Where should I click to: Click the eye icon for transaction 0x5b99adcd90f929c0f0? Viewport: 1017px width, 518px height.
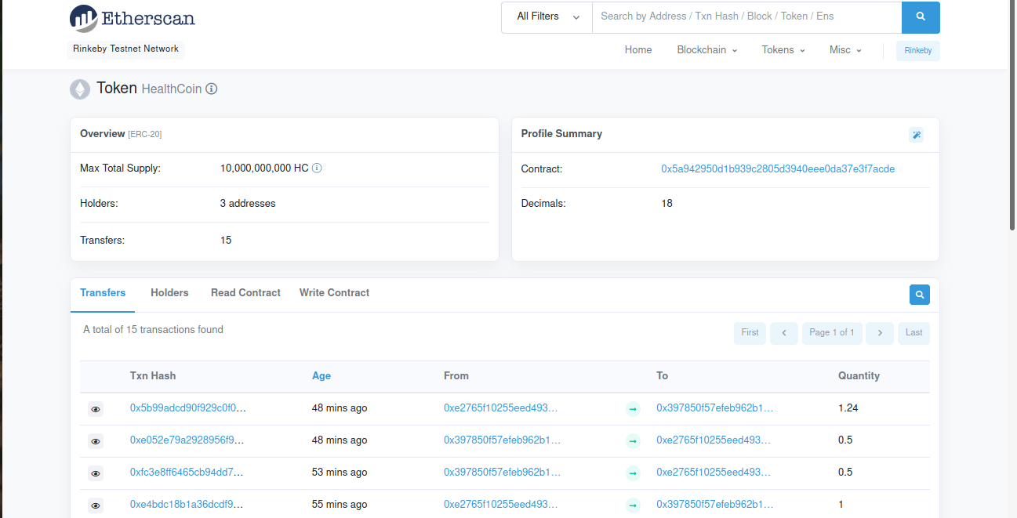pyautogui.click(x=96, y=409)
